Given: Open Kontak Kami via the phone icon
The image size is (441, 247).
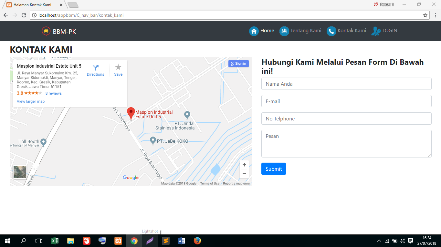Looking at the screenshot, I should point(331,31).
